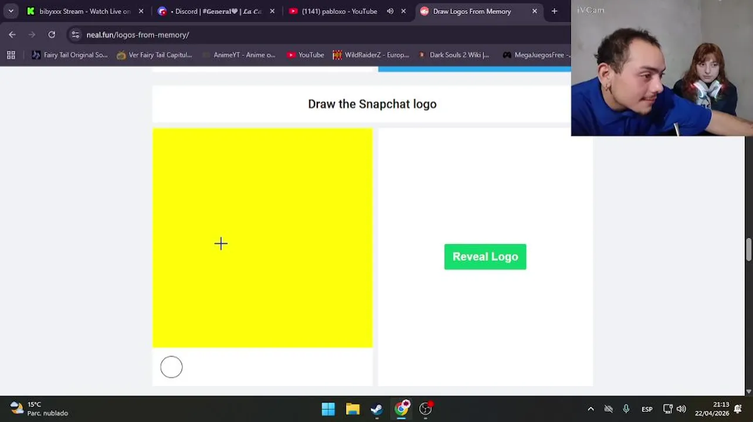Image resolution: width=753 pixels, height=422 pixels.
Task: Click the page vertical scrollbar thumb
Action: (x=748, y=250)
